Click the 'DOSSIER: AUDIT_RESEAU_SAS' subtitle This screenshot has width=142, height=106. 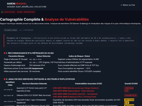[27, 7]
